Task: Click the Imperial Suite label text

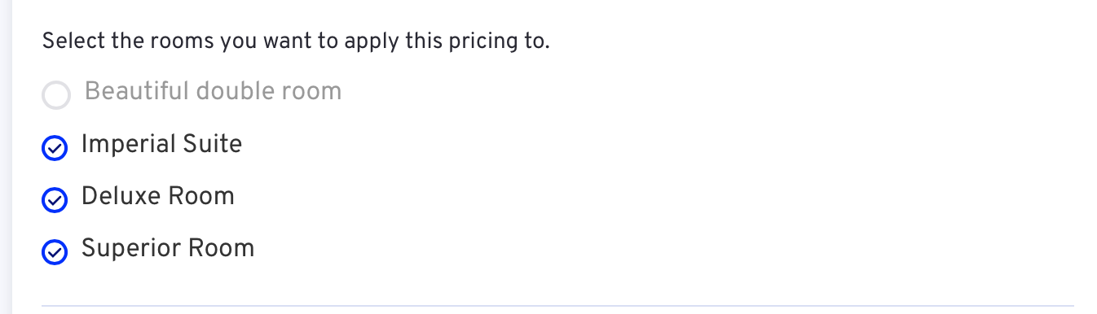Action: click(x=161, y=145)
